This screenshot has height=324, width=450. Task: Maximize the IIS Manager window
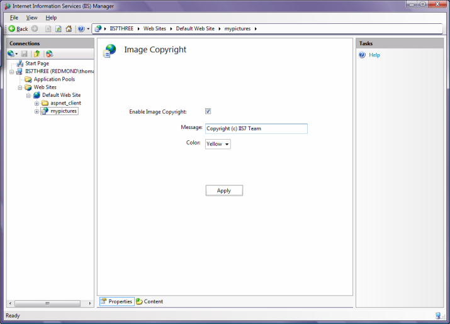[x=422, y=4]
